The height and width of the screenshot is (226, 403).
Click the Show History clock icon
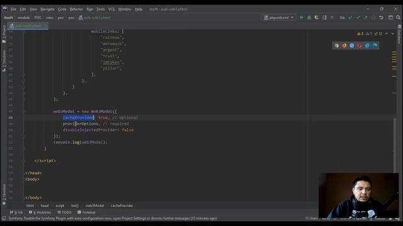373,18
